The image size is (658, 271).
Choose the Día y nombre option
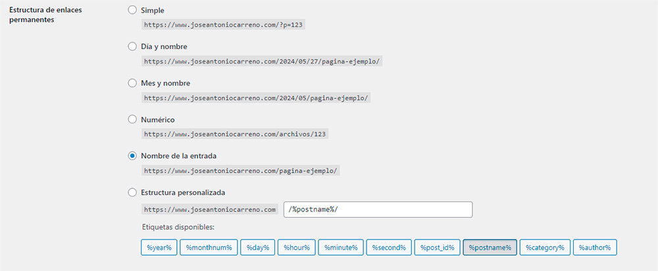(132, 47)
